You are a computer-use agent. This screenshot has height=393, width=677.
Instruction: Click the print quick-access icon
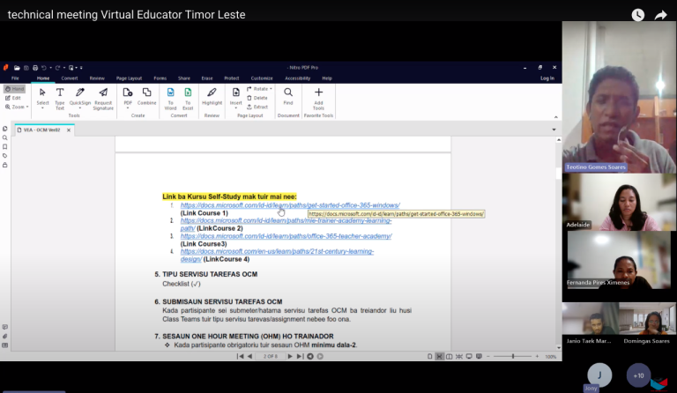(35, 68)
